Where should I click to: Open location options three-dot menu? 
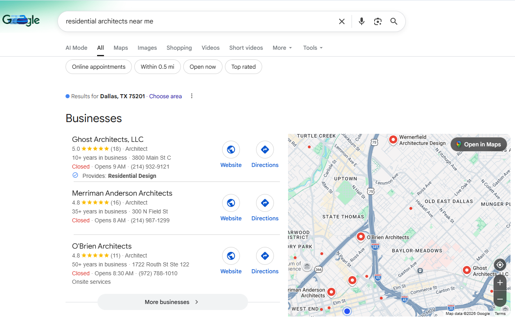tap(192, 96)
